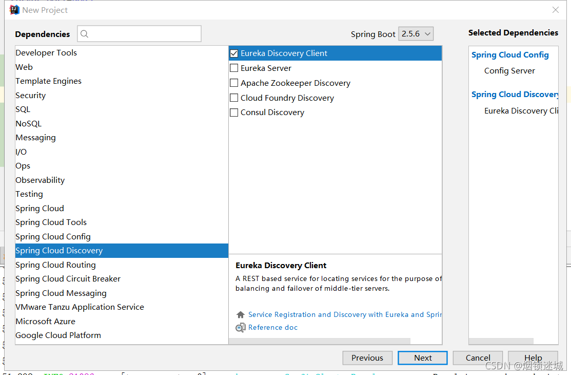Image resolution: width=571 pixels, height=375 pixels.
Task: Open Spring Cloud Circuit Breaker category
Action: [x=68, y=278]
